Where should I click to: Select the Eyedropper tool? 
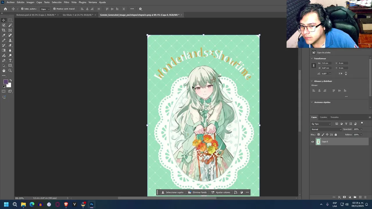[4, 35]
